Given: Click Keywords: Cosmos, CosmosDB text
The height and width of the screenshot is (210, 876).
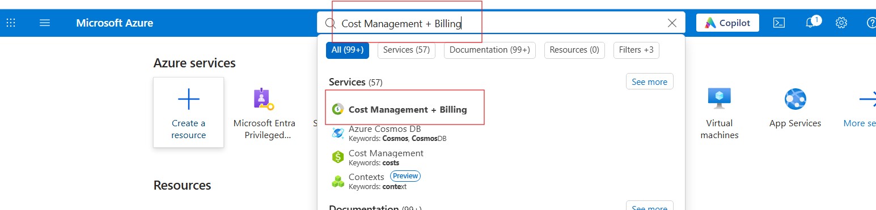Looking at the screenshot, I should coord(397,138).
